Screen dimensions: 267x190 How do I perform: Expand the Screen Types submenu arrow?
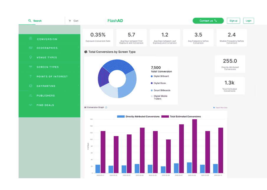[x=78, y=67]
